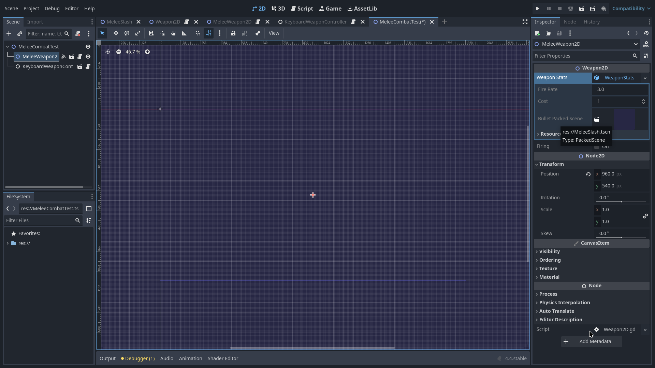The height and width of the screenshot is (368, 655).
Task: Toggle grid snapping in the toolbar
Action: (209, 33)
